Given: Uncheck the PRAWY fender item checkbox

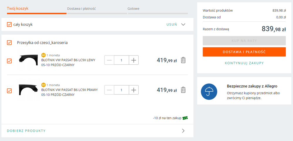Looking at the screenshot, I should click(x=9, y=91).
